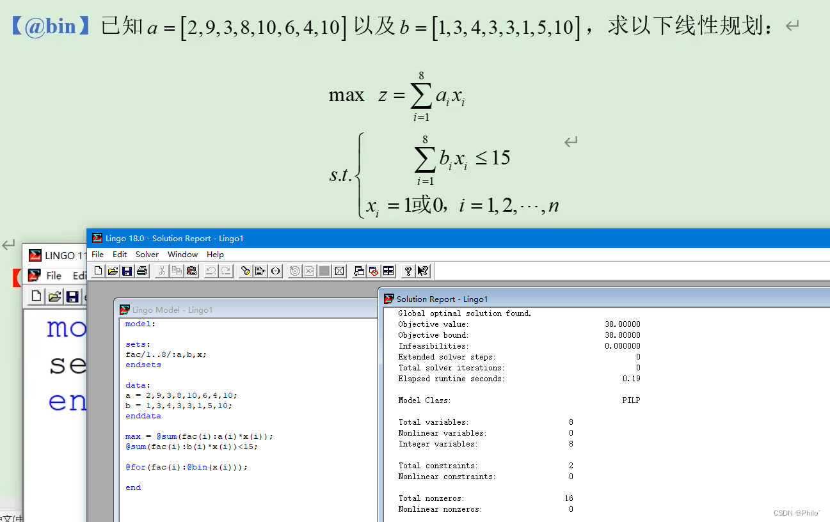Open Edit menu in Lingo 18.0

click(x=120, y=254)
